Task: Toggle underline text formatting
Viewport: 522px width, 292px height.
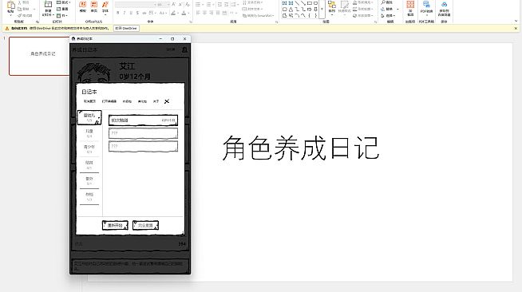Action: 131,13
